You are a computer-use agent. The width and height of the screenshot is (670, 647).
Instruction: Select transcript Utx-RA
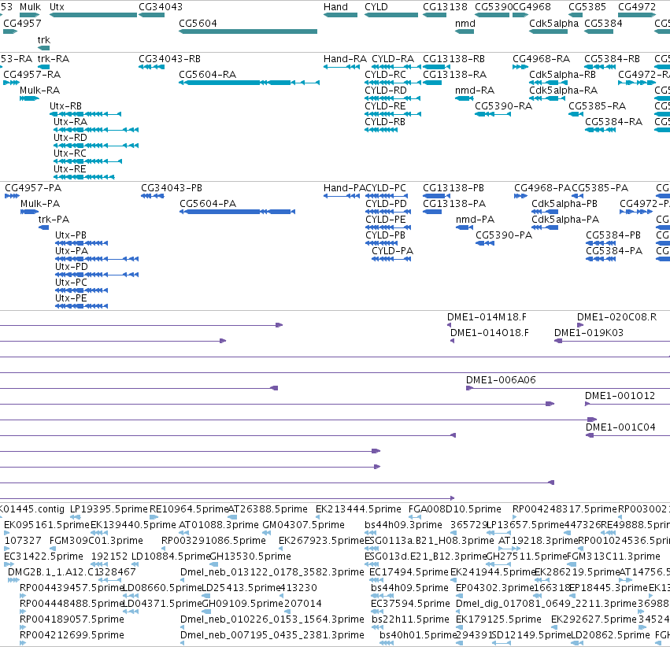coord(96,130)
